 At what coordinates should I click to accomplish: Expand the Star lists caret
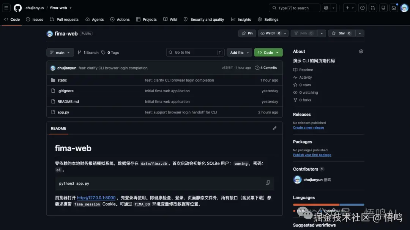[360, 33]
